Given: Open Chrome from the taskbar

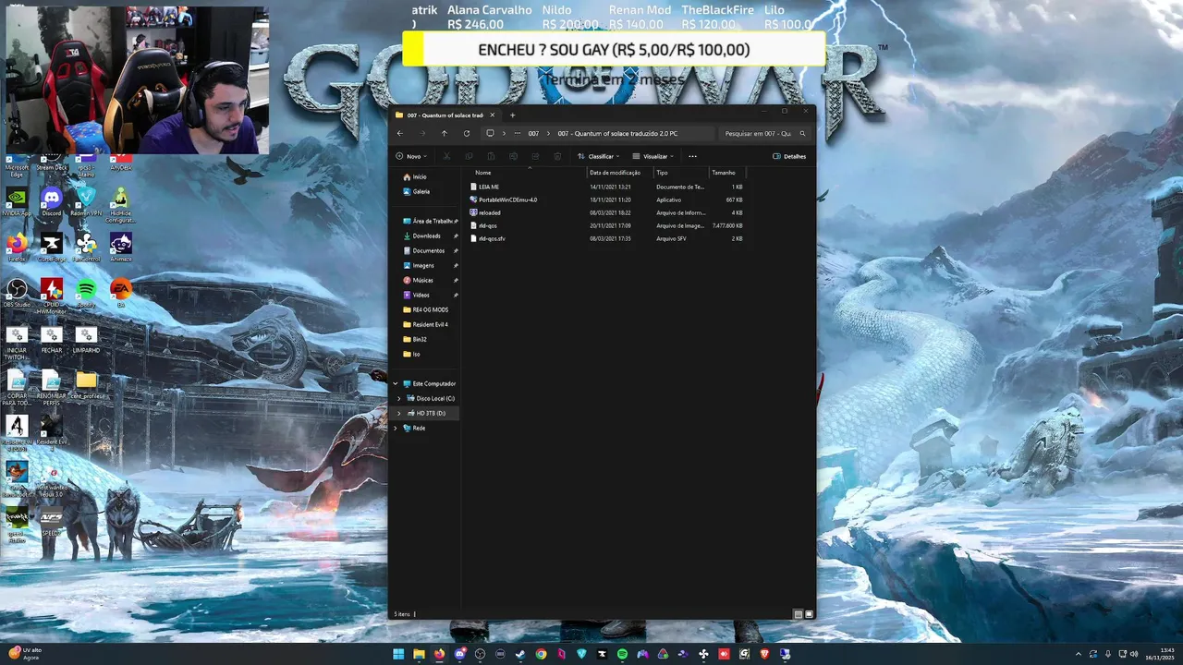Looking at the screenshot, I should click(541, 654).
